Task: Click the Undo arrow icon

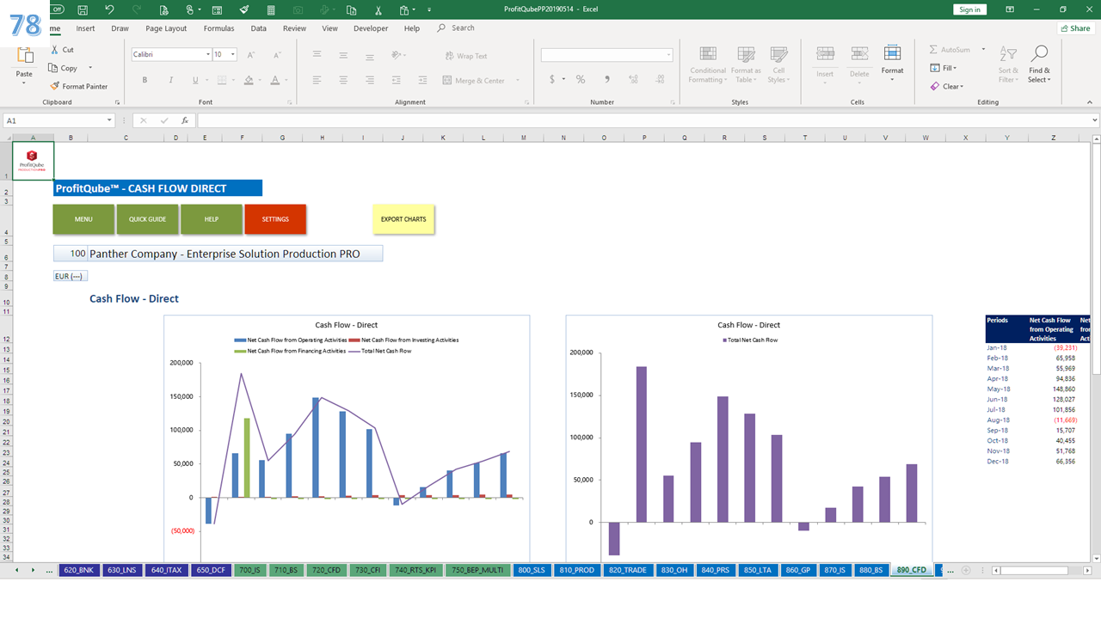Action: point(109,9)
